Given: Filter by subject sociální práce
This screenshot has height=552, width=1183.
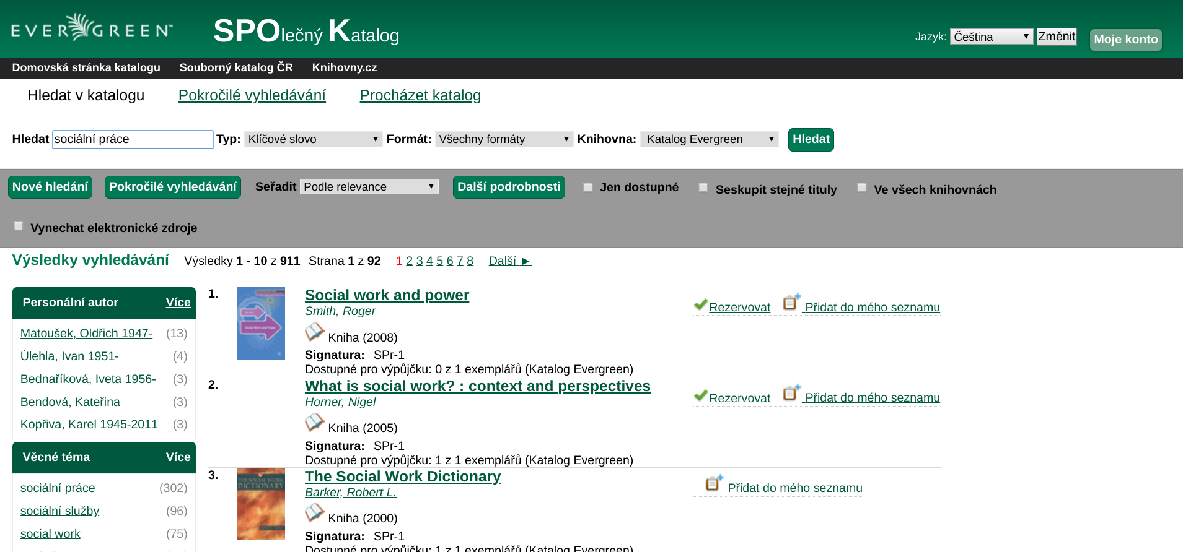Looking at the screenshot, I should (58, 488).
